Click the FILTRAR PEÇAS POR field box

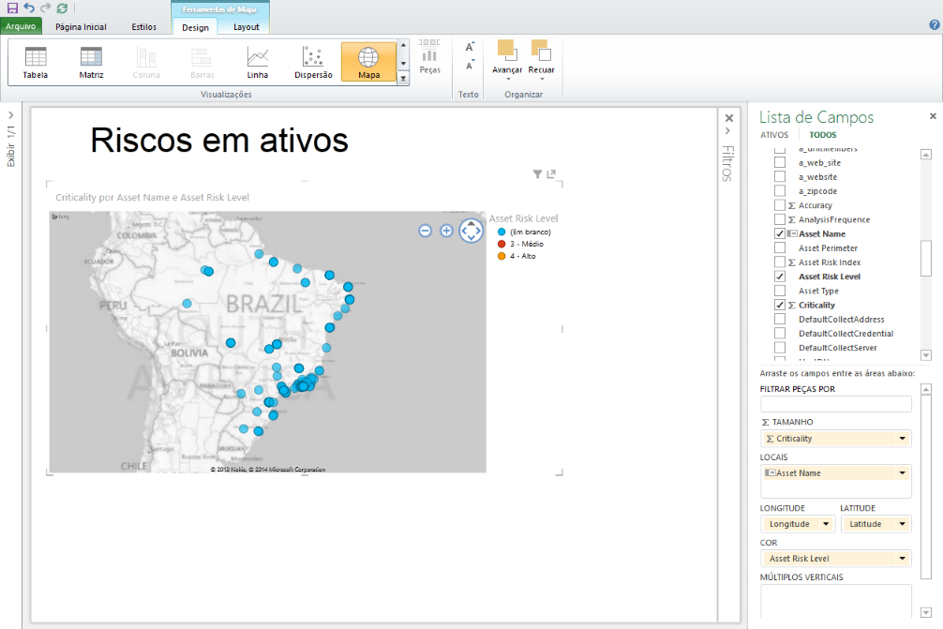click(x=836, y=404)
